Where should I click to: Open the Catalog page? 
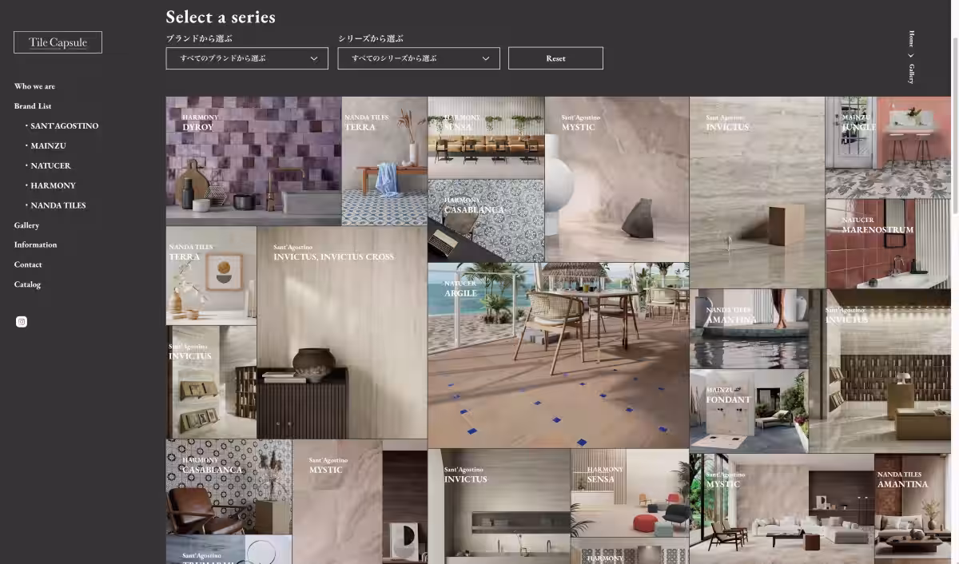click(27, 284)
